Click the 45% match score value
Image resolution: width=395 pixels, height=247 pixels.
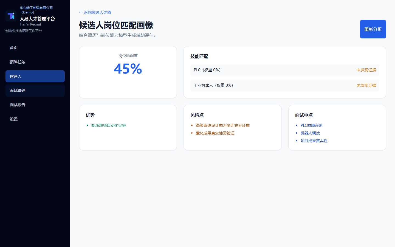(x=128, y=69)
